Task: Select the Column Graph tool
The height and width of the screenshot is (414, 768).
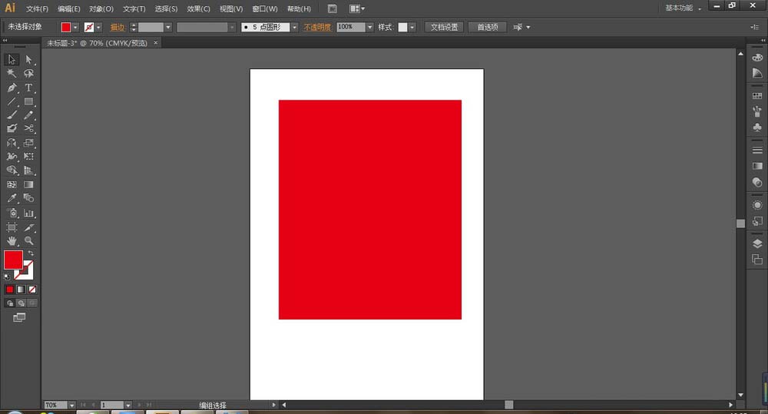Action: (x=29, y=213)
